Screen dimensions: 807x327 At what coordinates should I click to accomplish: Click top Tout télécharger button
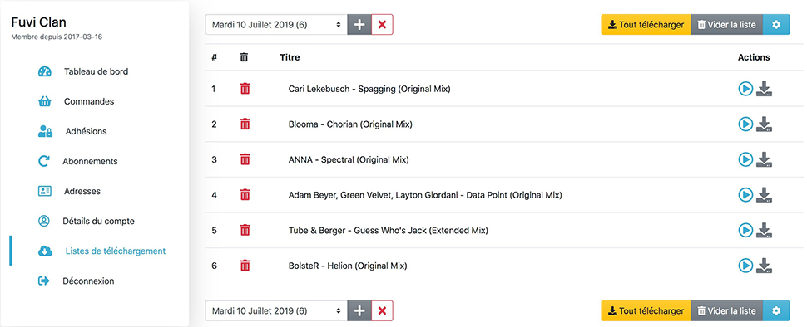pos(646,25)
